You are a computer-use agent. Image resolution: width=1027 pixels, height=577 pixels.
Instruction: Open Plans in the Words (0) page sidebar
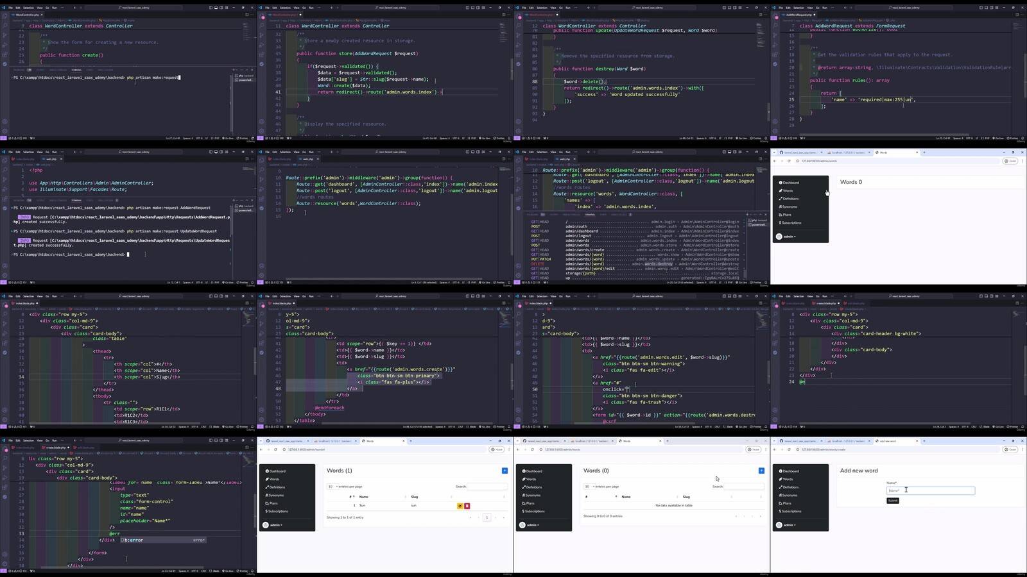point(530,503)
